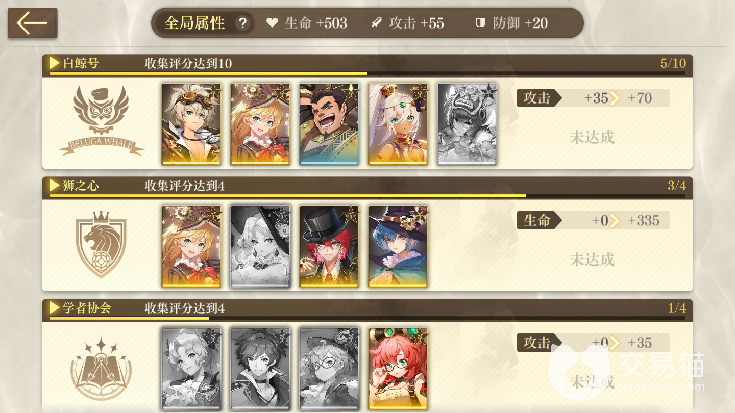
Task: Select the blue-haired witch hat card
Action: [x=398, y=247]
